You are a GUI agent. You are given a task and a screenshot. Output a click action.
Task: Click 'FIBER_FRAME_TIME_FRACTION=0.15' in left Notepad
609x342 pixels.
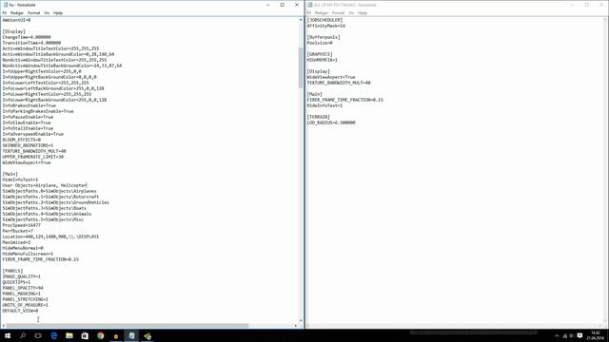point(40,259)
